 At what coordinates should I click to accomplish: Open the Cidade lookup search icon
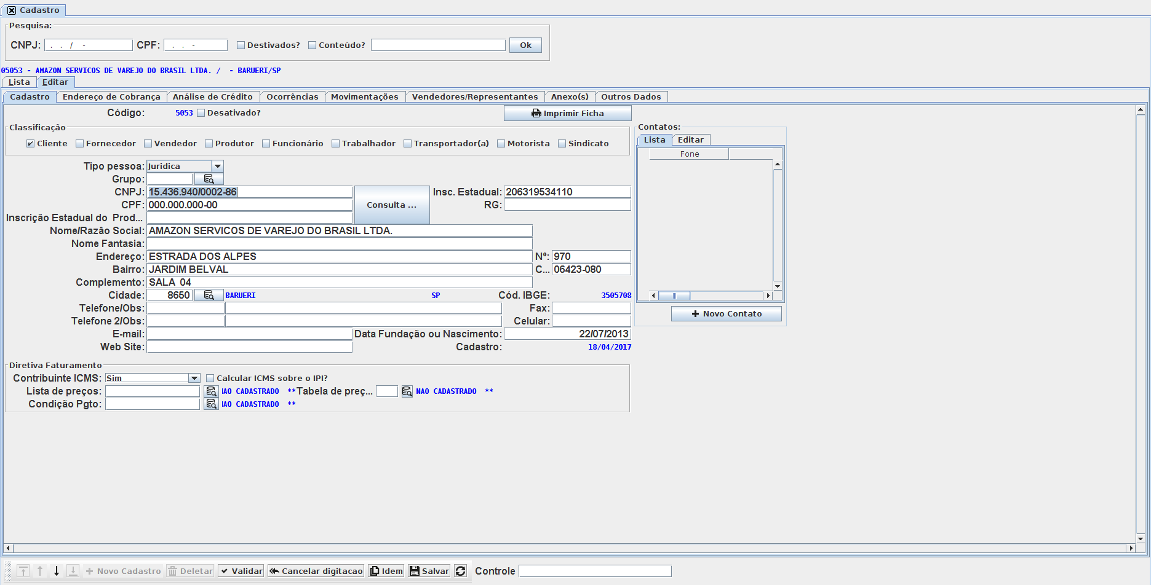209,295
